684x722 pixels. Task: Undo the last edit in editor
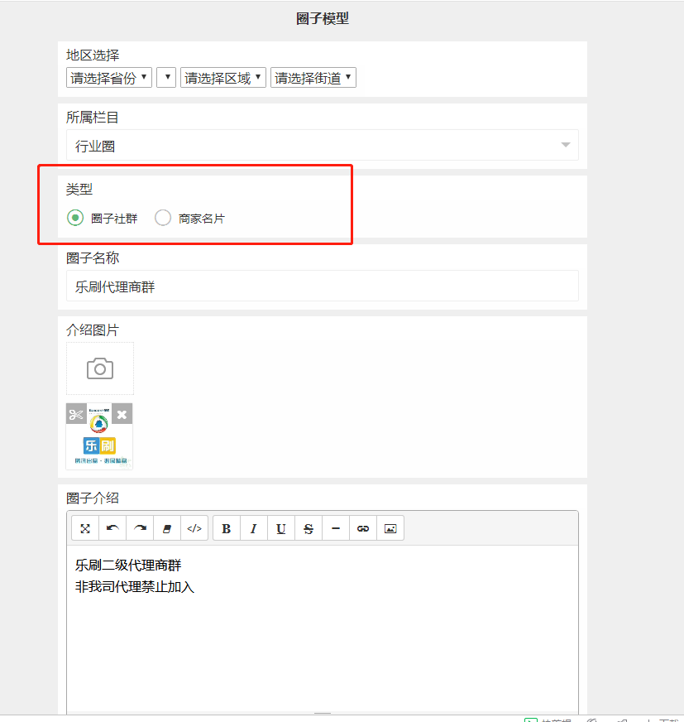(x=112, y=528)
